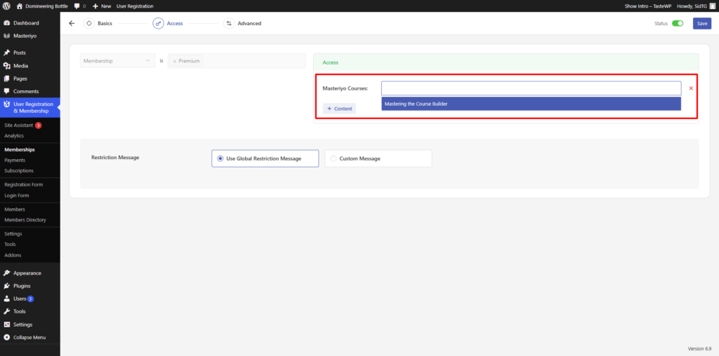The image size is (719, 356).
Task: Click the Collapse Menu icon
Action: tap(6, 337)
